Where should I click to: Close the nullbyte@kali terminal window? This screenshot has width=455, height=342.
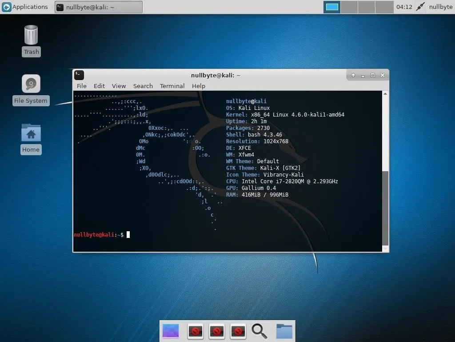[x=383, y=75]
